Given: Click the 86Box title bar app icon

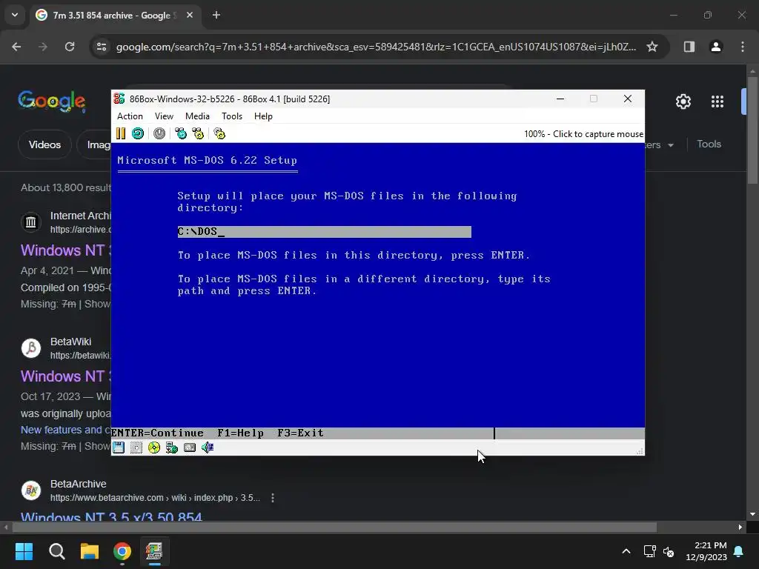Looking at the screenshot, I should (x=119, y=99).
